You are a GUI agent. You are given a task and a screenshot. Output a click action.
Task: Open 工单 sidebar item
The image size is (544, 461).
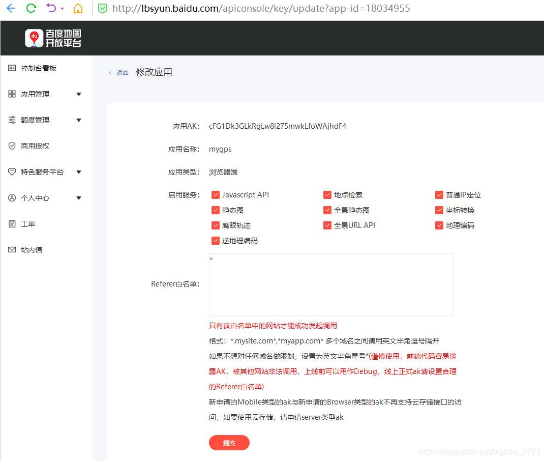point(28,224)
